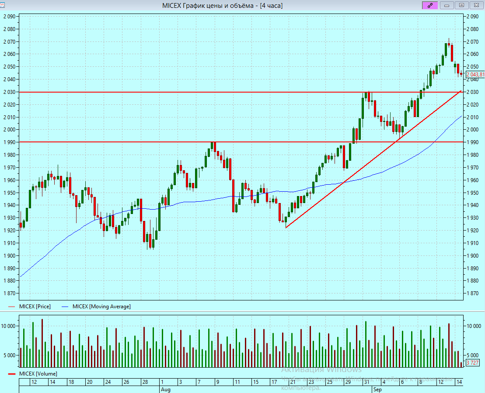Click date label 31 on the time axis

tap(366, 382)
